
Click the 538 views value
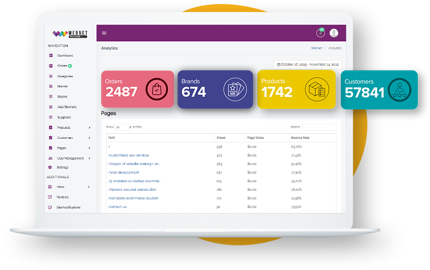[x=219, y=147]
